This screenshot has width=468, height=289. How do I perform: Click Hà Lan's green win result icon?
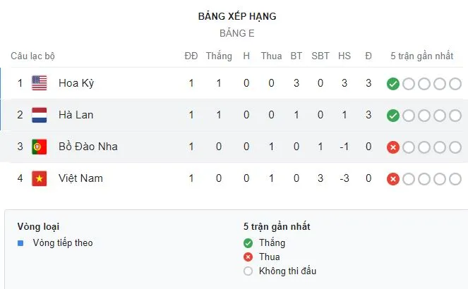pyautogui.click(x=393, y=116)
